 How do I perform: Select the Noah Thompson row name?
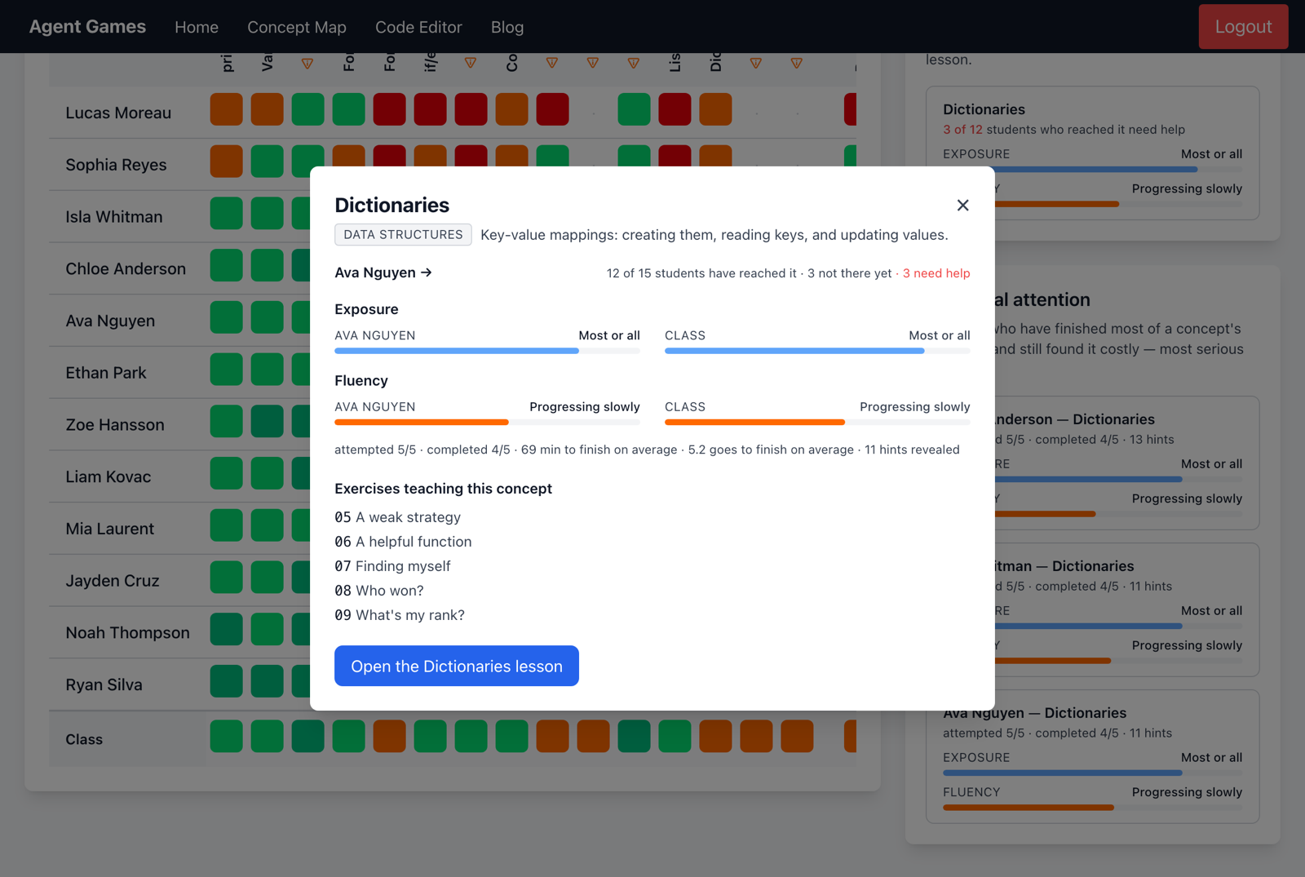[x=127, y=632]
